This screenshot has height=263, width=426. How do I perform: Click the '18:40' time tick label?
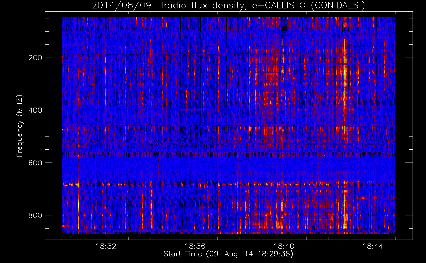284,246
